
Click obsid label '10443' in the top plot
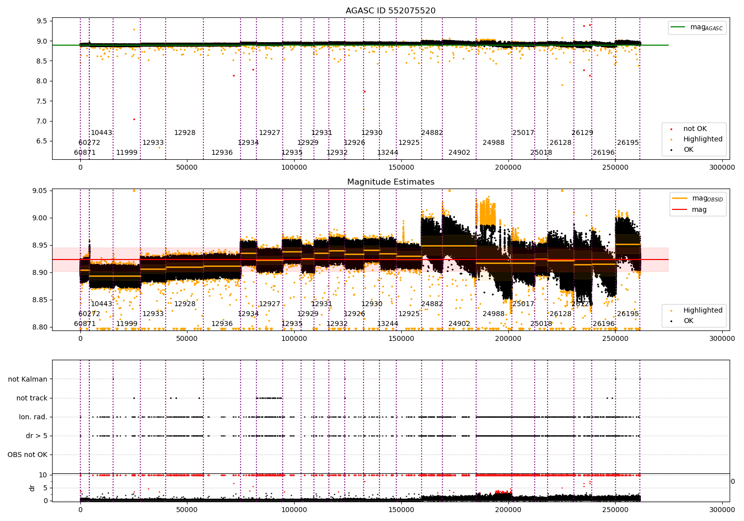click(x=101, y=133)
